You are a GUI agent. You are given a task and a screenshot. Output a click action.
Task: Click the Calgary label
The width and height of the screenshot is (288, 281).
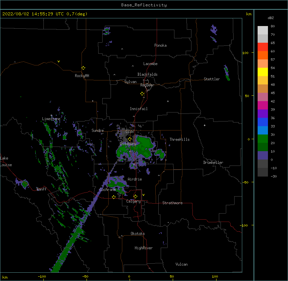point(133,201)
